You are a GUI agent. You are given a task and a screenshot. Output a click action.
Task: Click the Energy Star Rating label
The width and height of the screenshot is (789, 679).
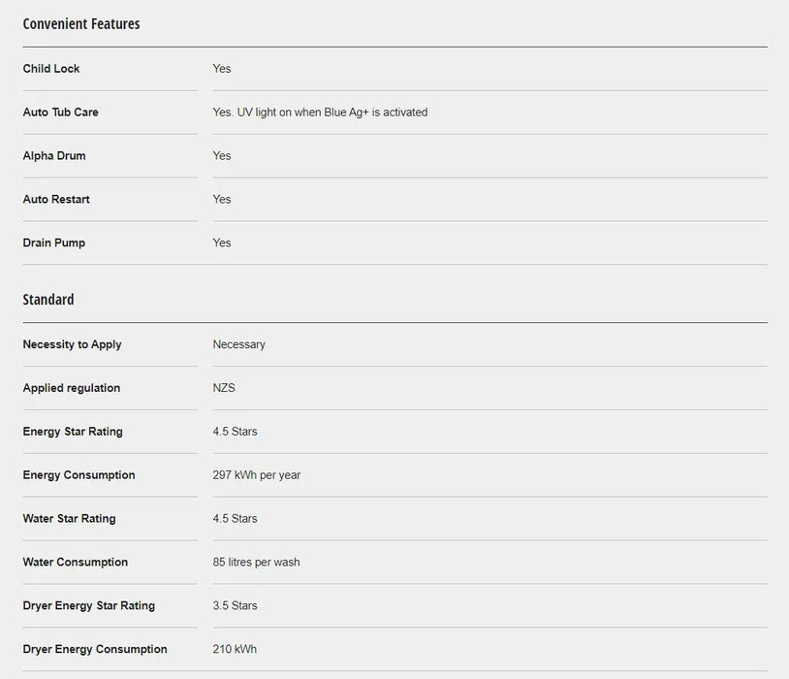pyautogui.click(x=73, y=432)
